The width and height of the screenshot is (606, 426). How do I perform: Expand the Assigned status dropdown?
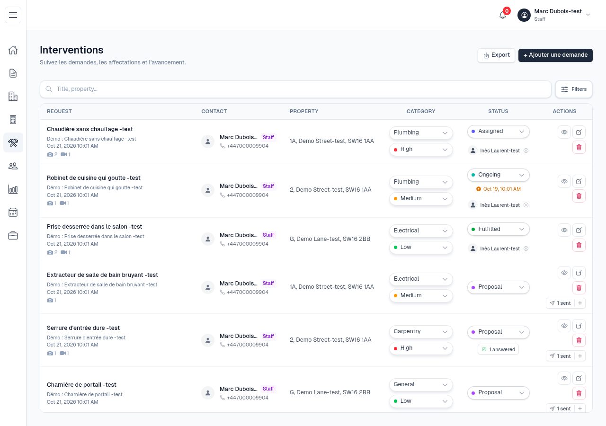pos(498,132)
